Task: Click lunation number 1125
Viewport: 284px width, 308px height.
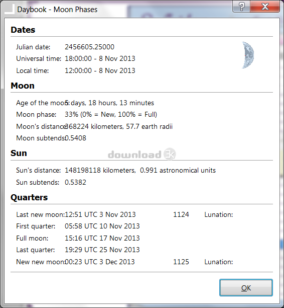Action: click(x=181, y=262)
